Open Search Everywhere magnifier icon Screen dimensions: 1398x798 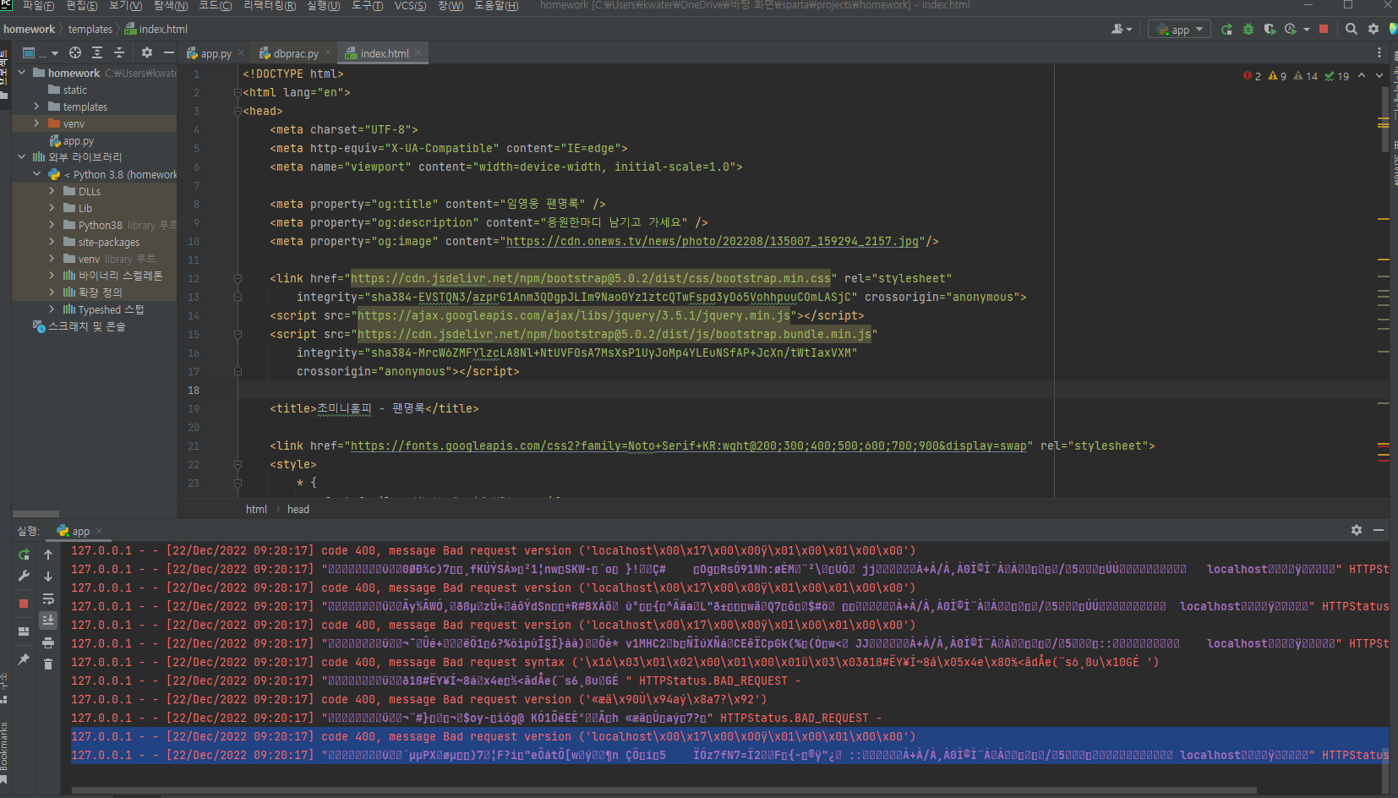(x=1352, y=30)
